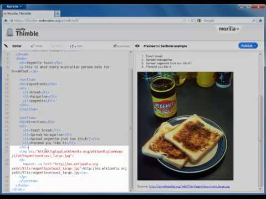Screen dimensions: 266x199
Task: Open the Aurora application menu
Action: [14, 7]
